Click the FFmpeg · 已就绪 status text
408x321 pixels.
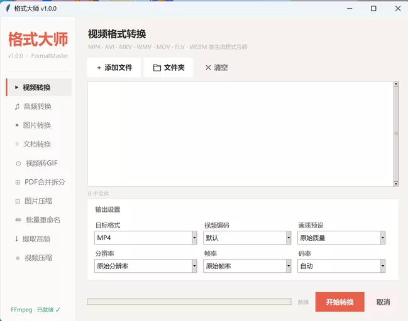pyautogui.click(x=32, y=310)
